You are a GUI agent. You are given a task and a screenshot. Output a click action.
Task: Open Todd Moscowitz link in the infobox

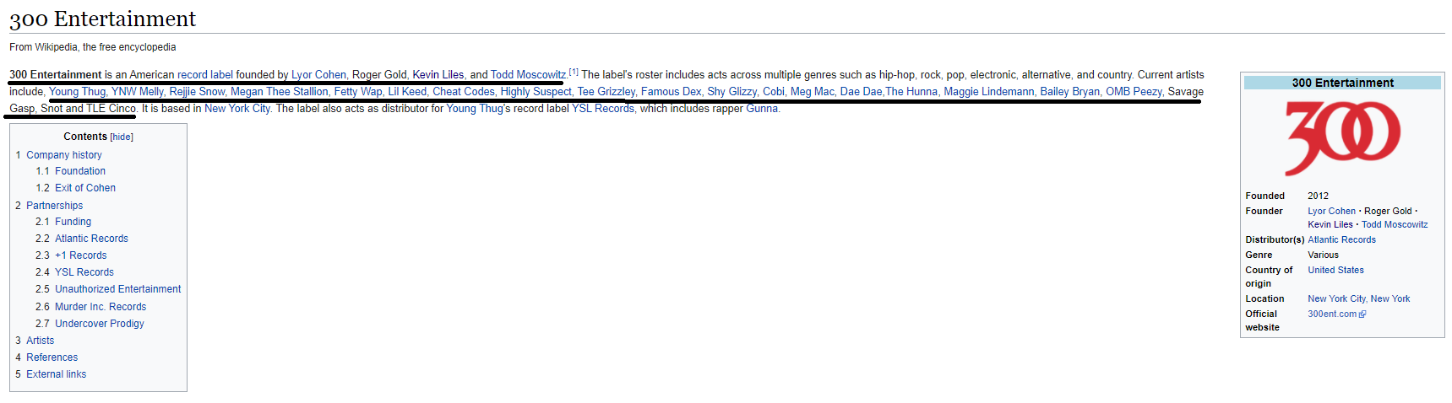point(1395,225)
